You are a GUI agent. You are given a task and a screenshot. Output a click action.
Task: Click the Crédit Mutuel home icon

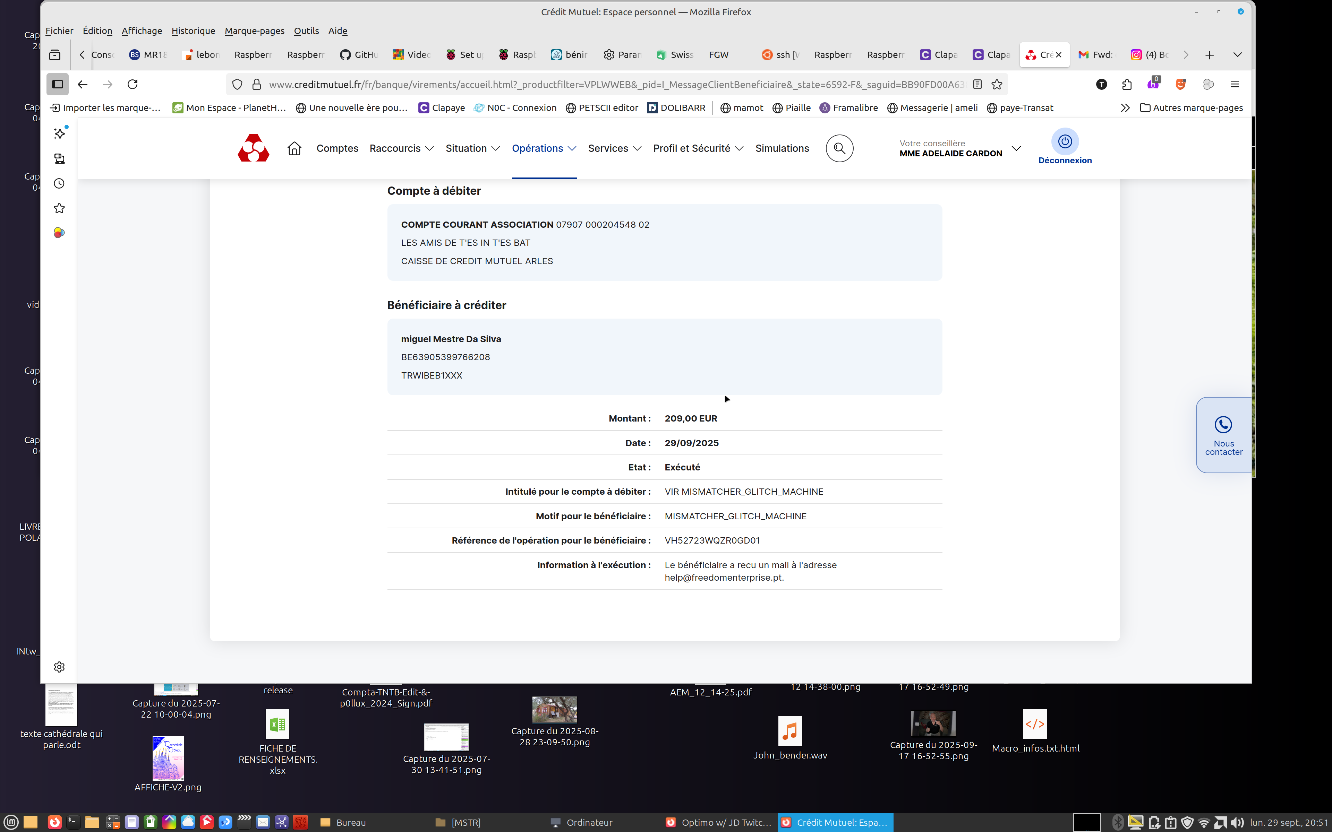pos(294,148)
